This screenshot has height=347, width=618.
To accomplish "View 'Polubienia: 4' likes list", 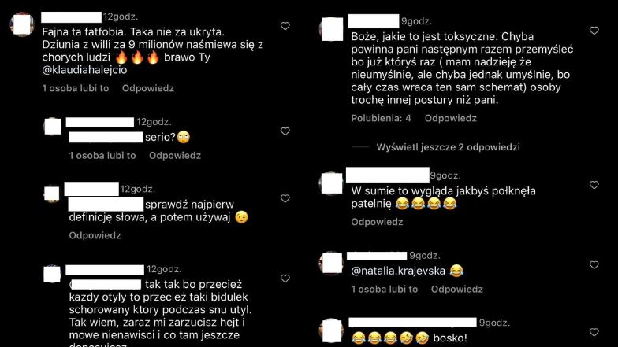I will [382, 118].
